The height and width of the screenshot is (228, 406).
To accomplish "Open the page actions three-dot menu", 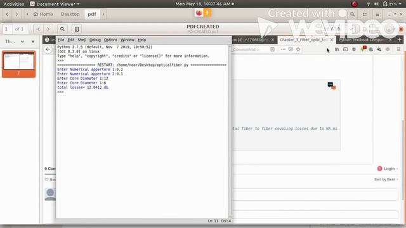I will tap(284, 49).
